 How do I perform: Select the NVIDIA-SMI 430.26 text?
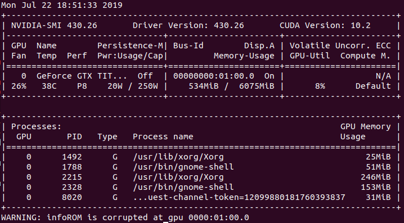click(54, 25)
